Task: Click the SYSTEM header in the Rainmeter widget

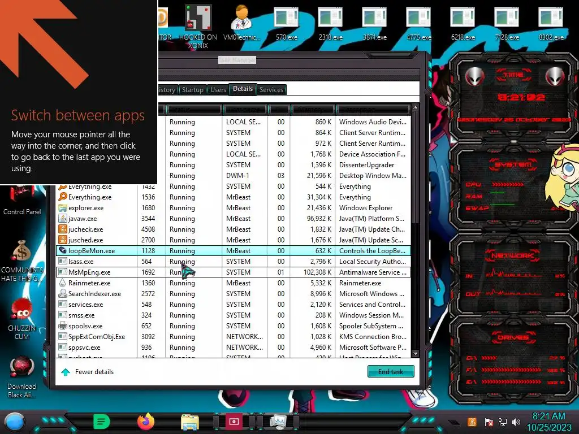Action: coord(513,164)
